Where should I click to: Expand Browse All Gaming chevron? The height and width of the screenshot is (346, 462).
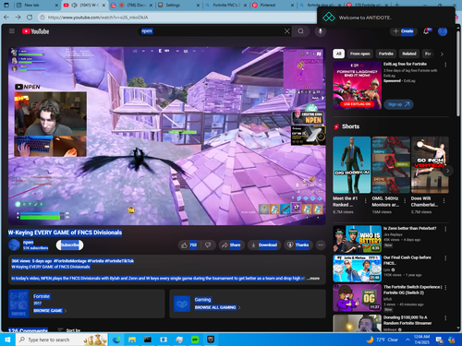click(x=239, y=307)
